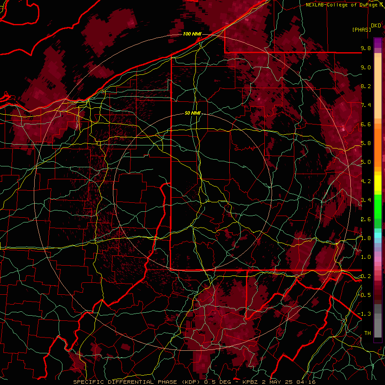Pick the cyan band of the color bar

(378, 235)
